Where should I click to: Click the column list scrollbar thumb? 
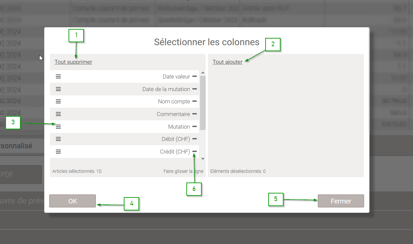pyautogui.click(x=203, y=103)
